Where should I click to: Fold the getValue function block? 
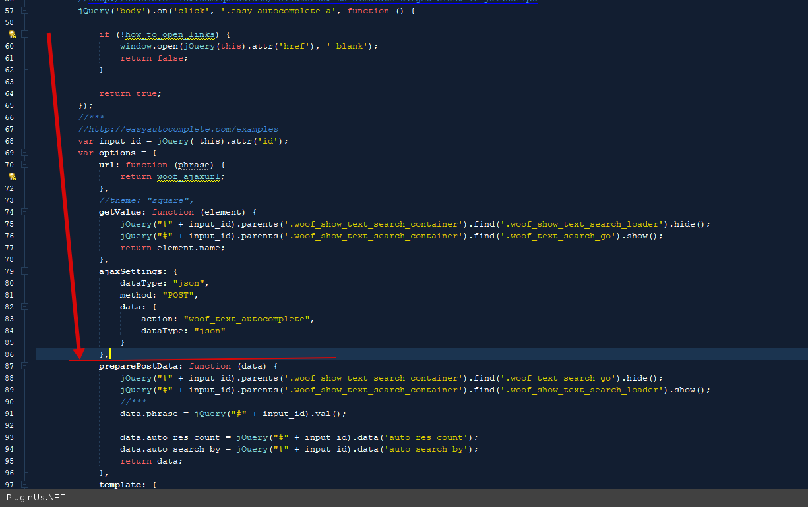[x=25, y=212]
